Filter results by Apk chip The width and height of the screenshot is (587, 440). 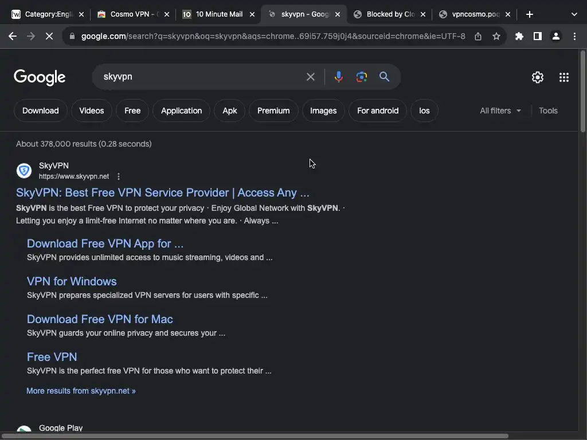pos(229,111)
